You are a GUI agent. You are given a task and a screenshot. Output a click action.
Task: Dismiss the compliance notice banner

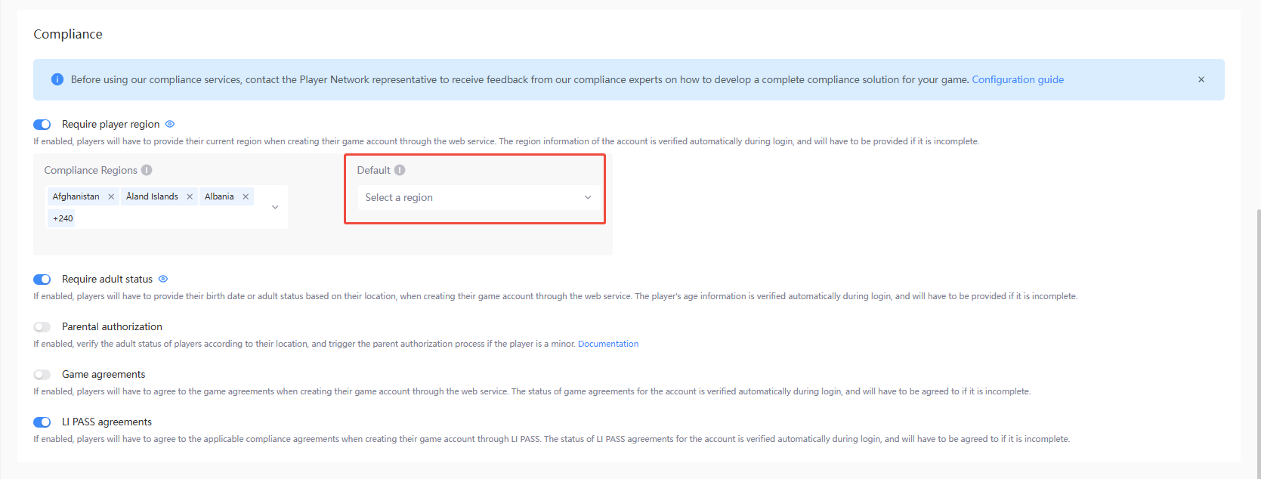tap(1201, 79)
